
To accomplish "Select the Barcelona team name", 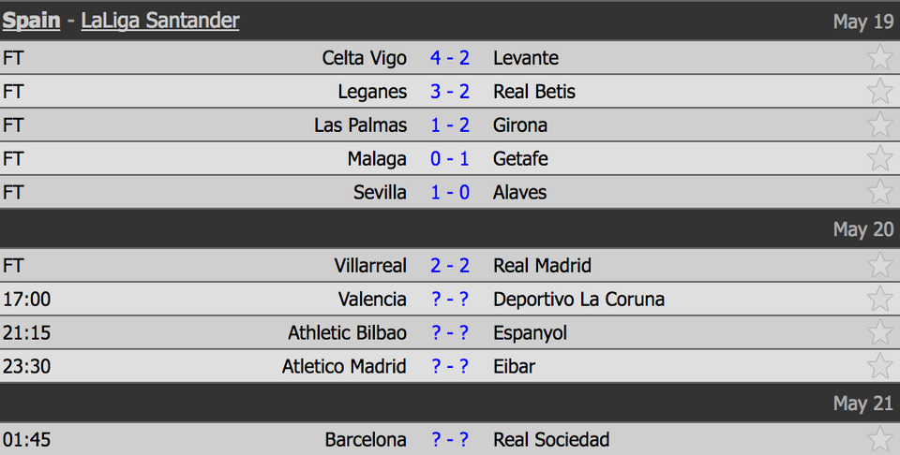I will click(x=366, y=439).
